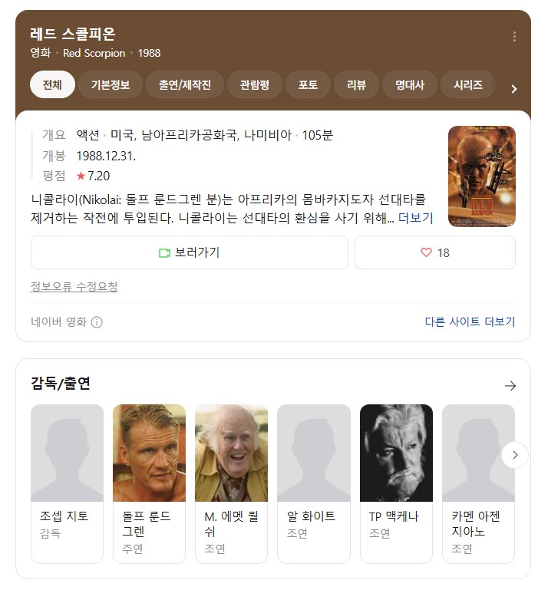Select the 관람평 tab
The image size is (538, 590).
point(255,84)
